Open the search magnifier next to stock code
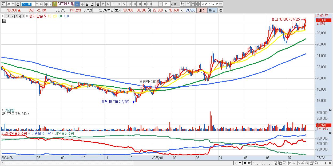 coord(42,4)
